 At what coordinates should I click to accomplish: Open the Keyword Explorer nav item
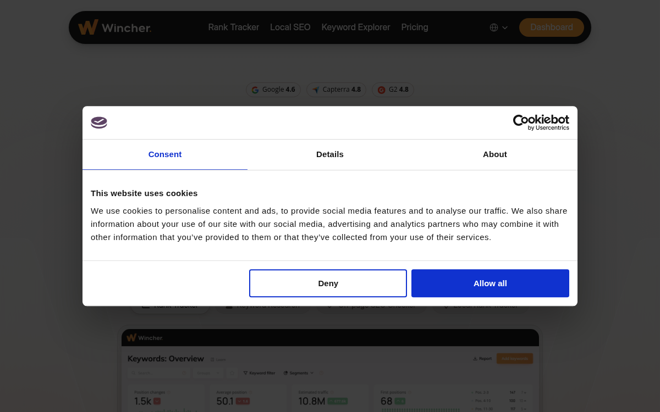pos(356,27)
